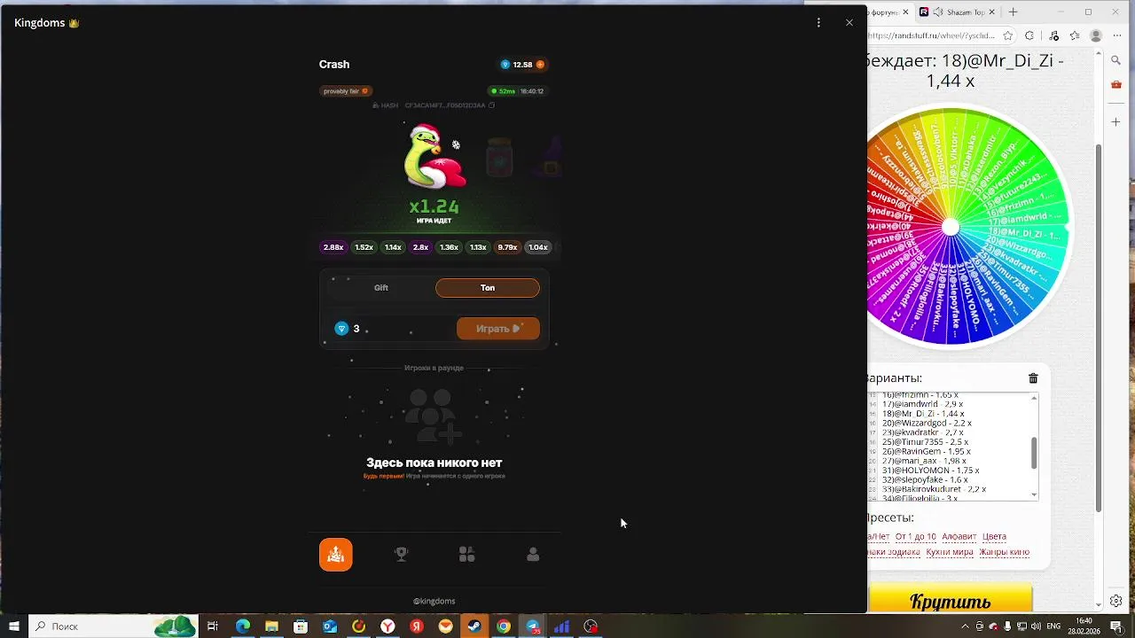Choose the Кухни мира preset

[x=950, y=552]
